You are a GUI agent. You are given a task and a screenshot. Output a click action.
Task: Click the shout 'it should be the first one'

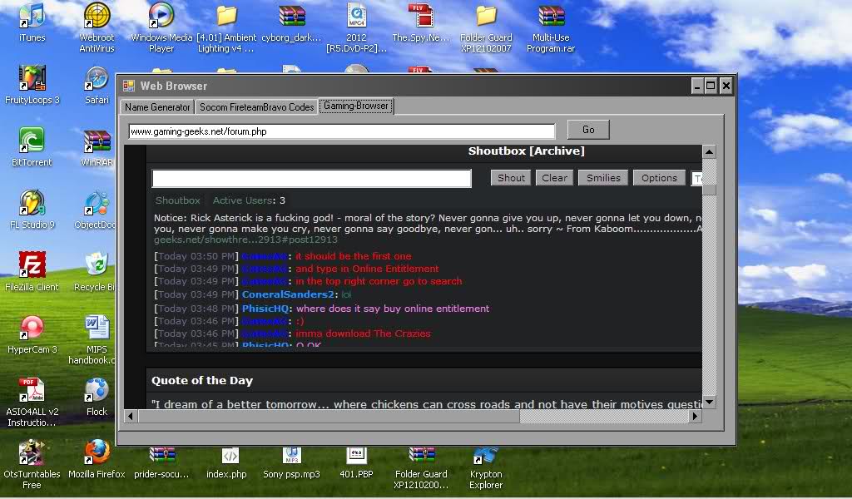click(x=353, y=256)
